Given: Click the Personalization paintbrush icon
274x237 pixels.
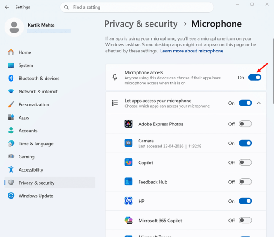Looking at the screenshot, I should point(11,104).
